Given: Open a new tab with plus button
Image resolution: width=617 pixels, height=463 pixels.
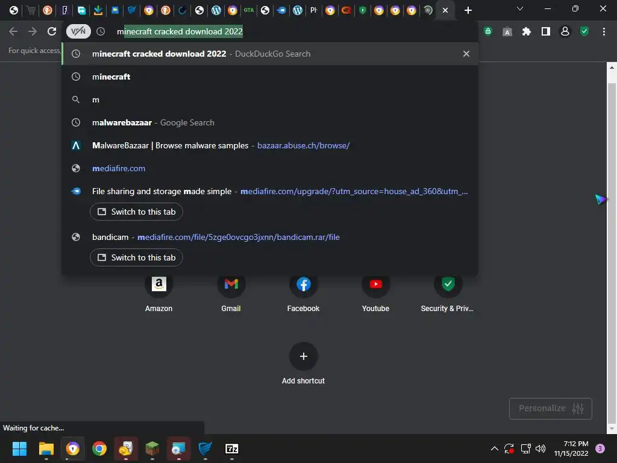Looking at the screenshot, I should point(468,10).
